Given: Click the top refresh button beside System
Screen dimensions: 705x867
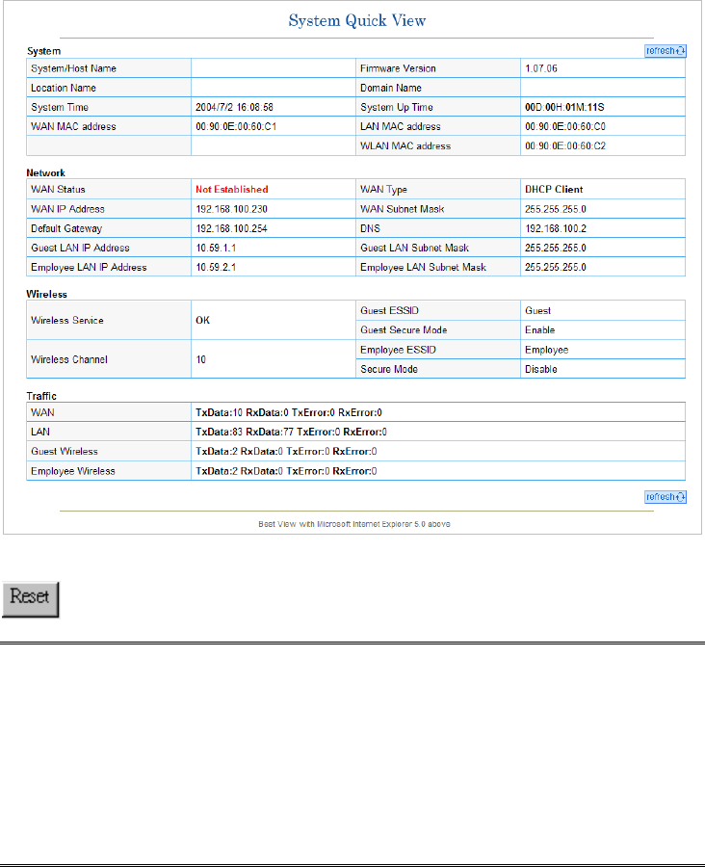Looking at the screenshot, I should point(666,51).
